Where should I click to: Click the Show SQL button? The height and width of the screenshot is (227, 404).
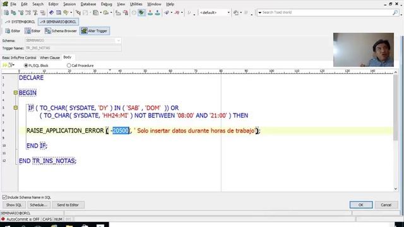click(14, 205)
